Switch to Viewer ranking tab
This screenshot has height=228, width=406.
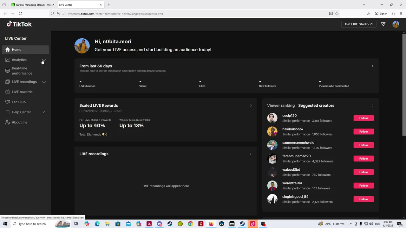(x=281, y=105)
